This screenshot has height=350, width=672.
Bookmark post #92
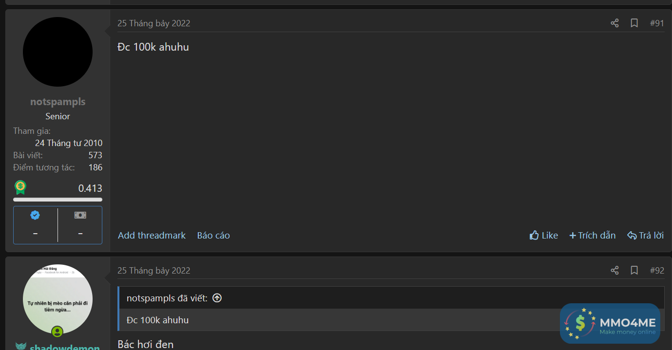[634, 270]
